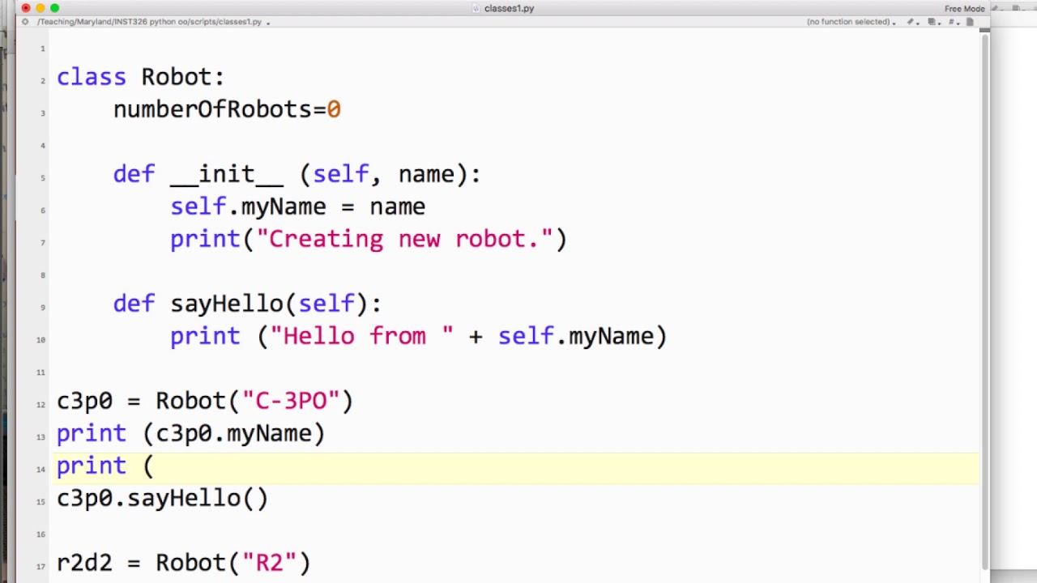The height and width of the screenshot is (583, 1037).
Task: Click the document icon at navigation bar's right end
Action: pos(970,22)
